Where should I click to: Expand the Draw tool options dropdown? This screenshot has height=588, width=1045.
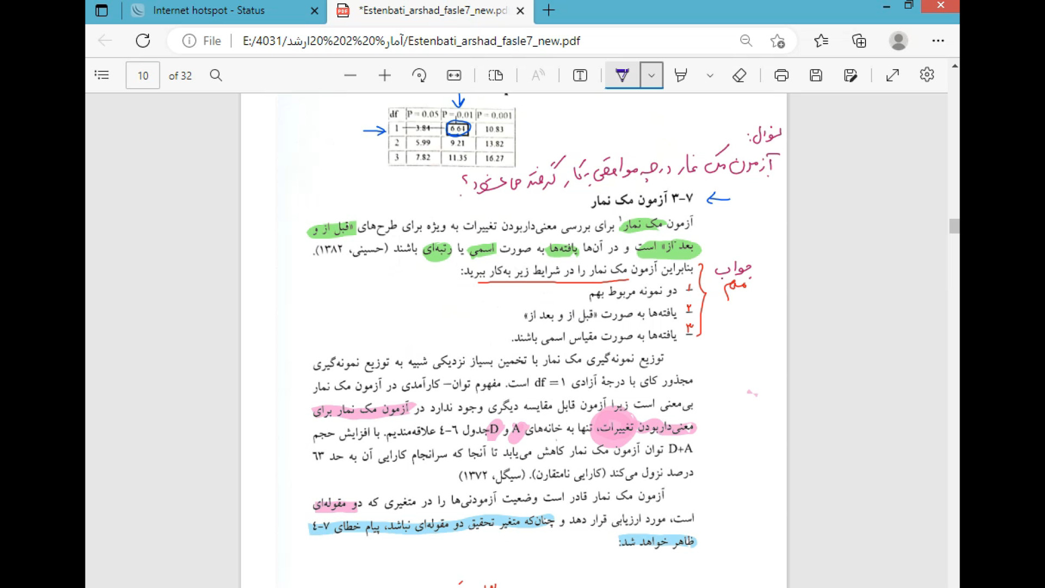point(651,75)
